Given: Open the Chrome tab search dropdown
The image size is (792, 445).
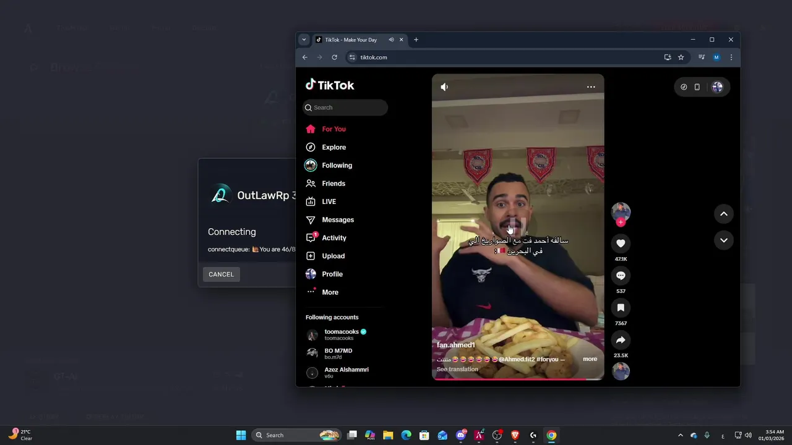Looking at the screenshot, I should click(304, 40).
